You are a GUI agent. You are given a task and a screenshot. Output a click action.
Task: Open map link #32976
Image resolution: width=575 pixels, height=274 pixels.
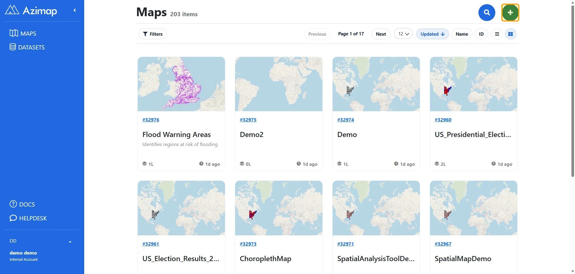pos(151,120)
